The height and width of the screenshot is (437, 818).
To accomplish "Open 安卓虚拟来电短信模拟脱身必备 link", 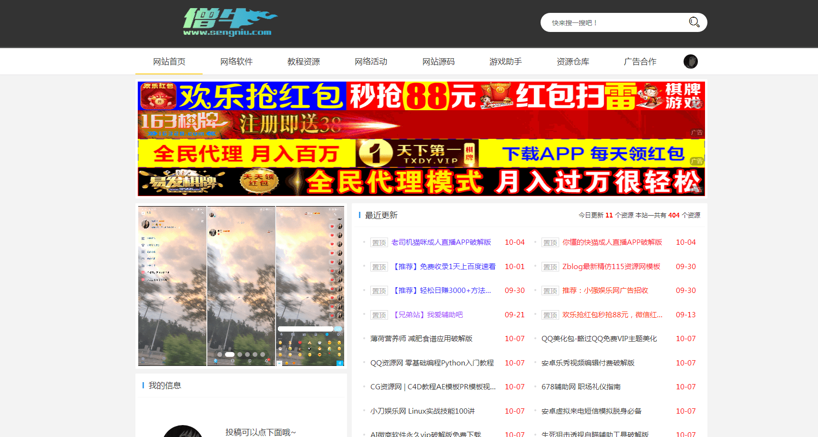I will coord(592,411).
